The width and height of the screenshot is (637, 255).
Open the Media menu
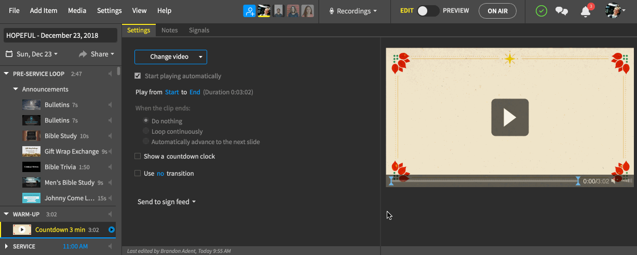[x=77, y=11]
